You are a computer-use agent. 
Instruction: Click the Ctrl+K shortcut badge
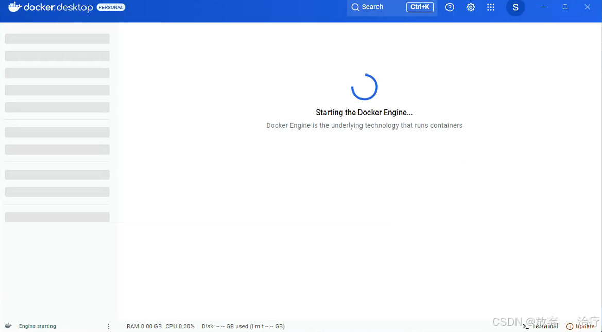(420, 7)
